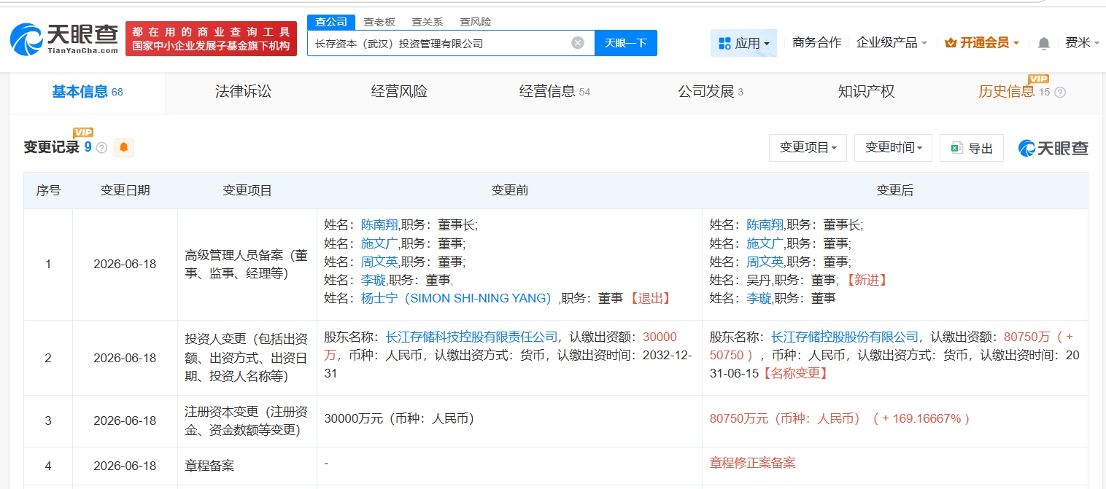Click the help icon next to 历史信息
This screenshot has width=1106, height=489.
(1060, 93)
